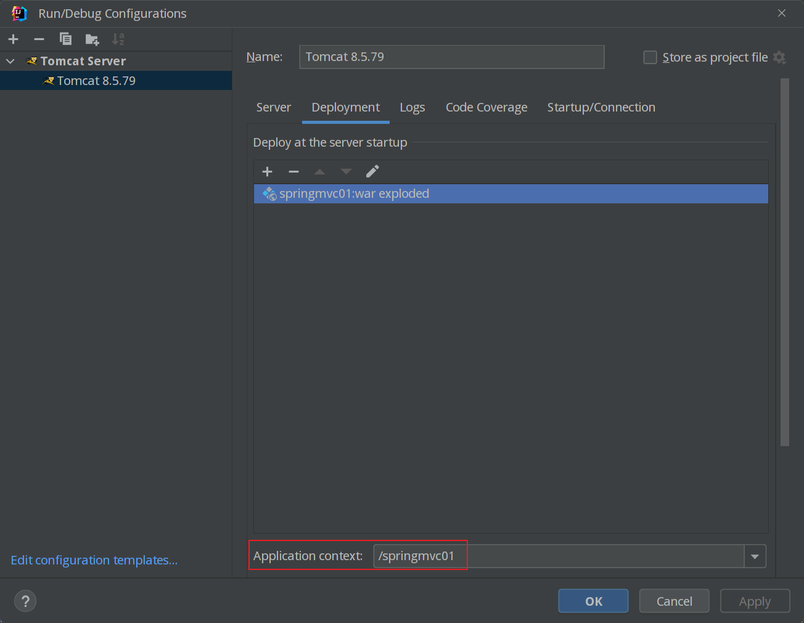This screenshot has height=623, width=804.
Task: Select springmvc01:war exploded artifact row
Action: tap(511, 193)
